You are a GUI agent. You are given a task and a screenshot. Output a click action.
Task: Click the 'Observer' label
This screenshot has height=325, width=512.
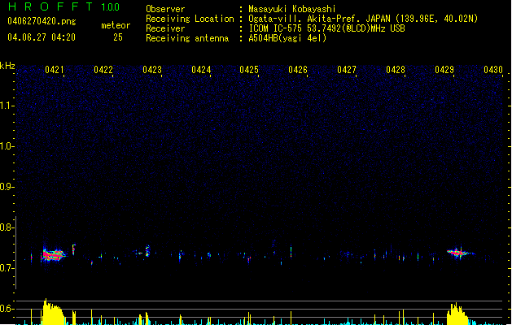pos(165,9)
